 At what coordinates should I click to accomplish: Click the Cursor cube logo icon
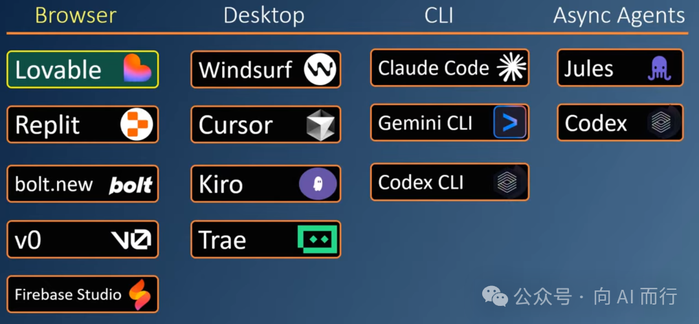[x=320, y=125]
